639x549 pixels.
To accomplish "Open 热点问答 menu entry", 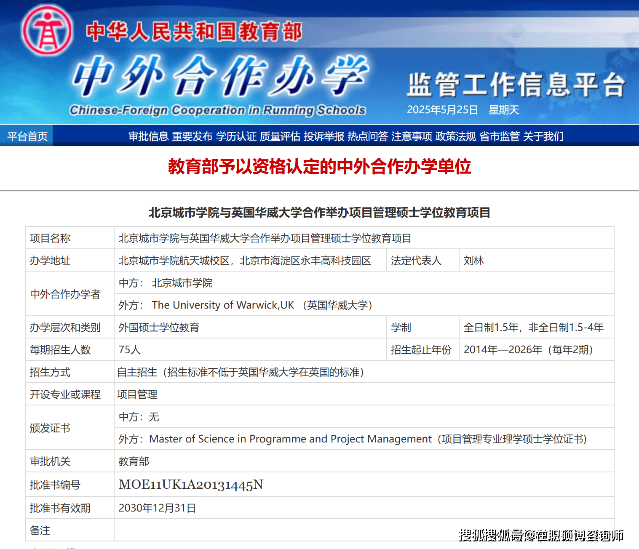I will 368,136.
